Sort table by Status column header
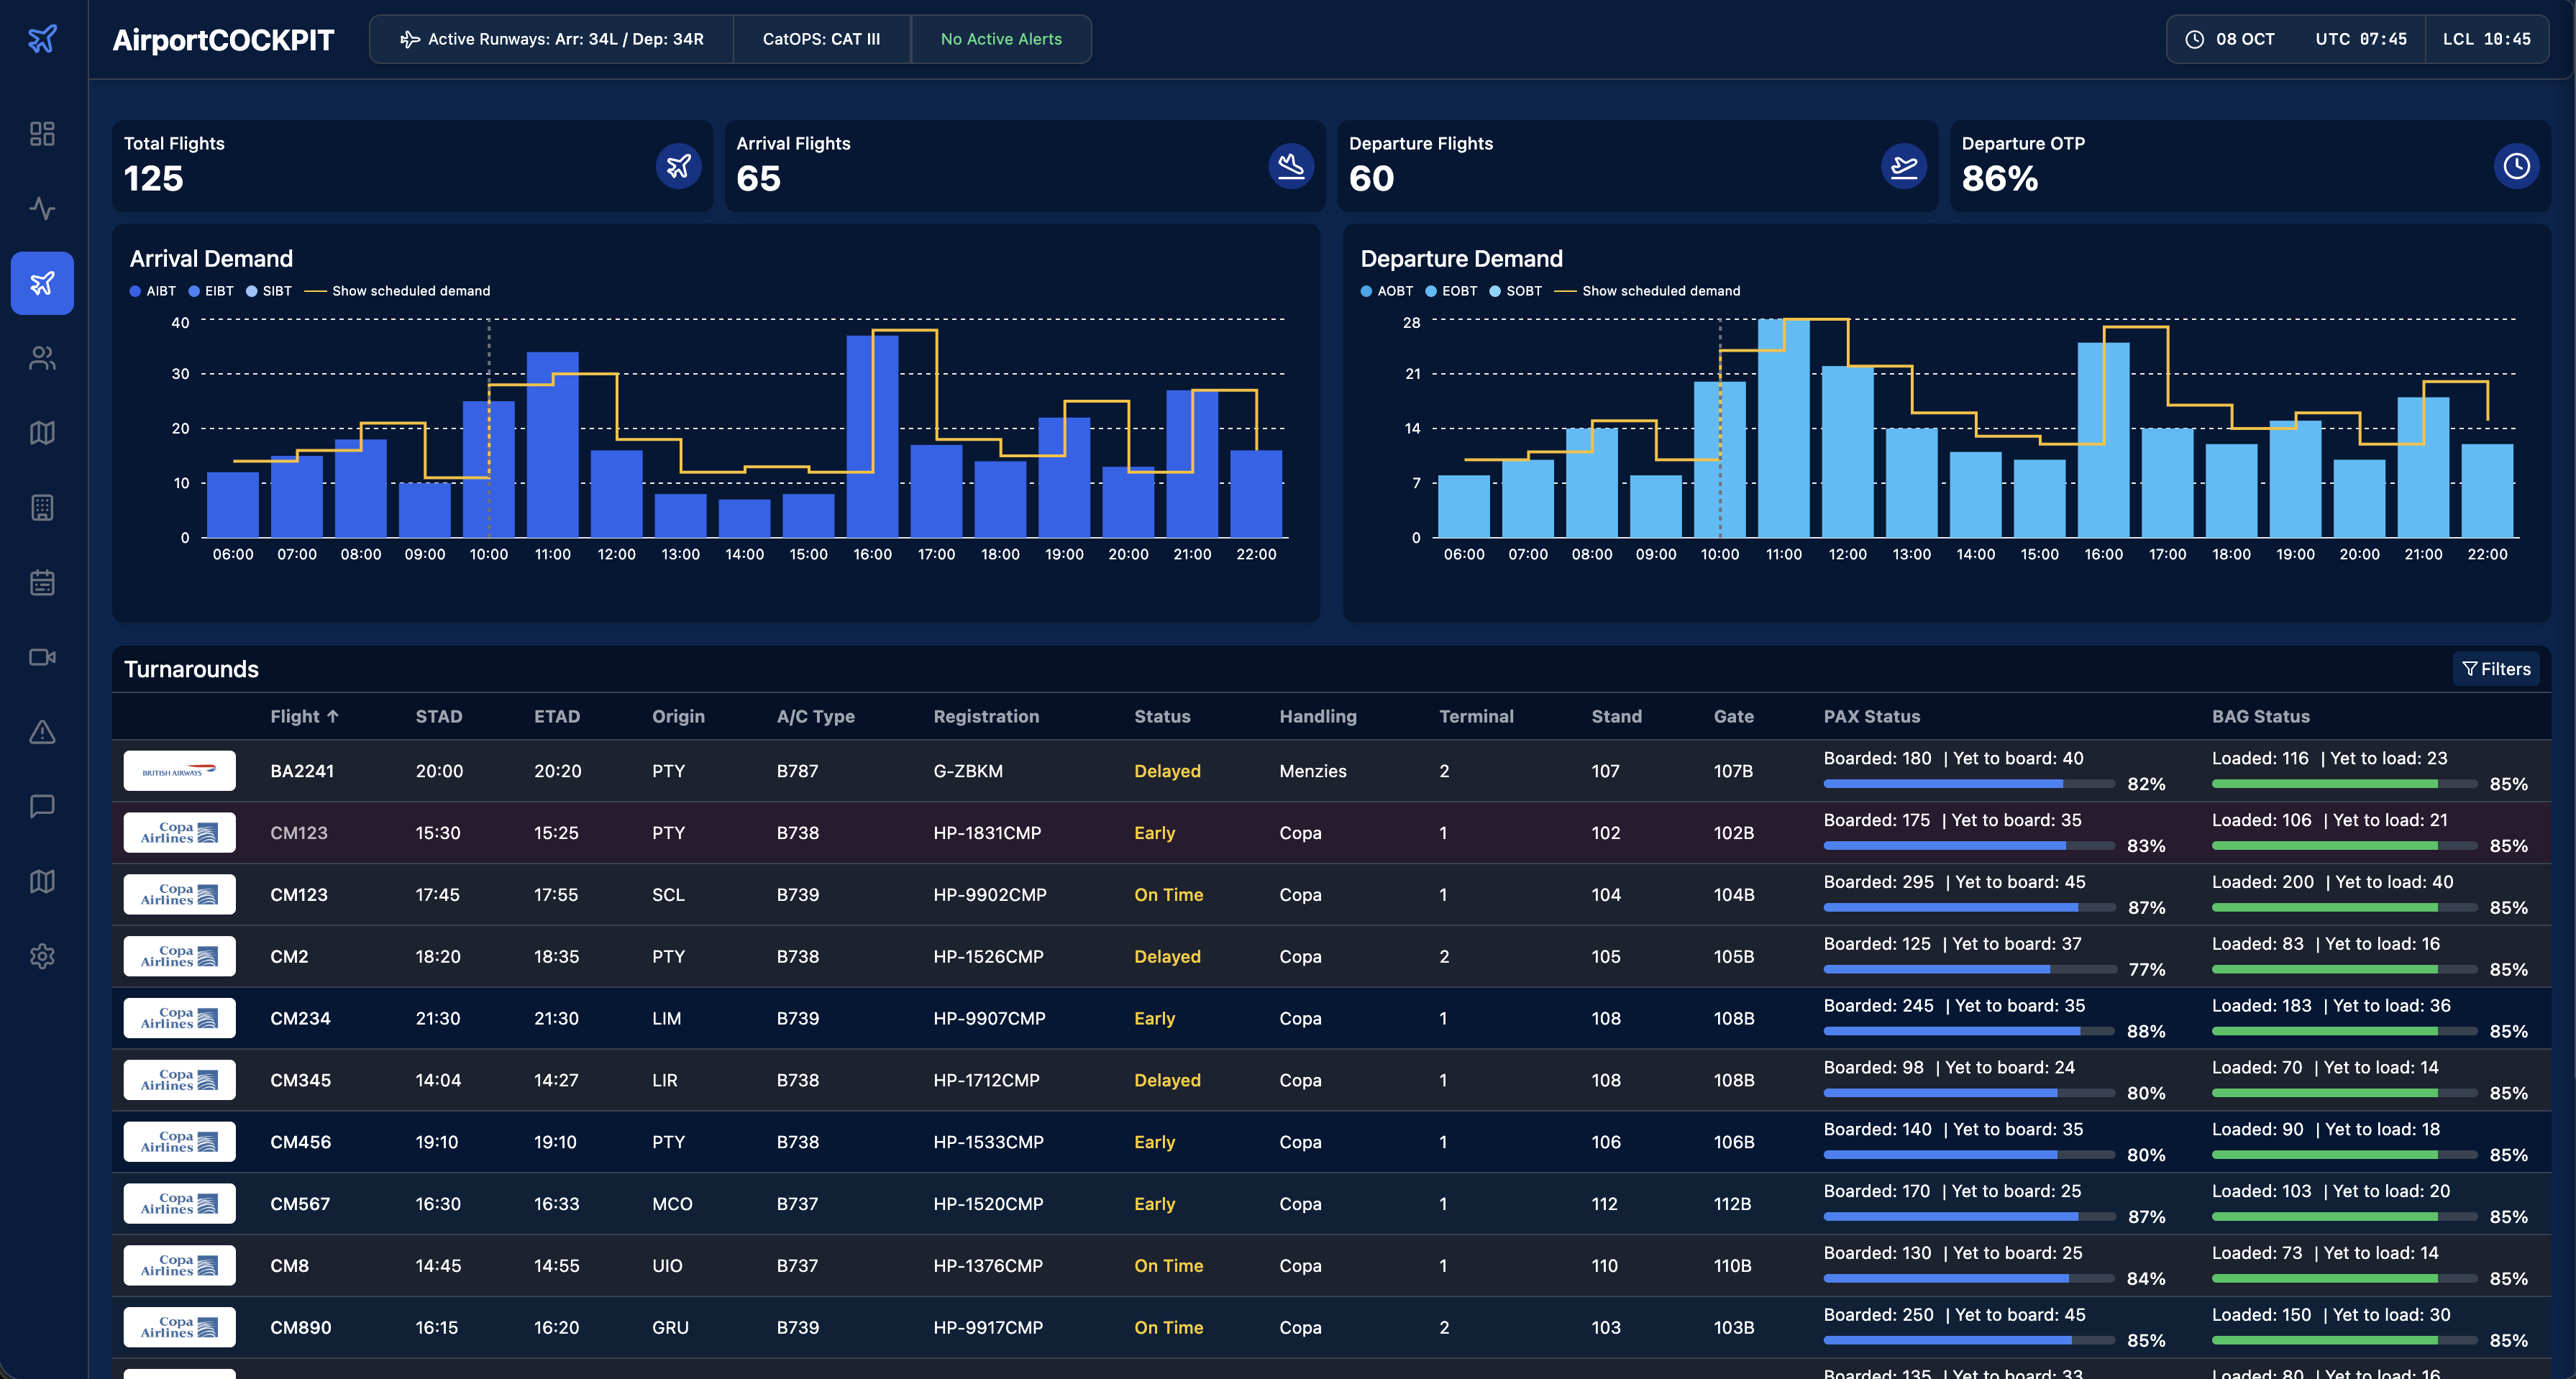 (1162, 716)
